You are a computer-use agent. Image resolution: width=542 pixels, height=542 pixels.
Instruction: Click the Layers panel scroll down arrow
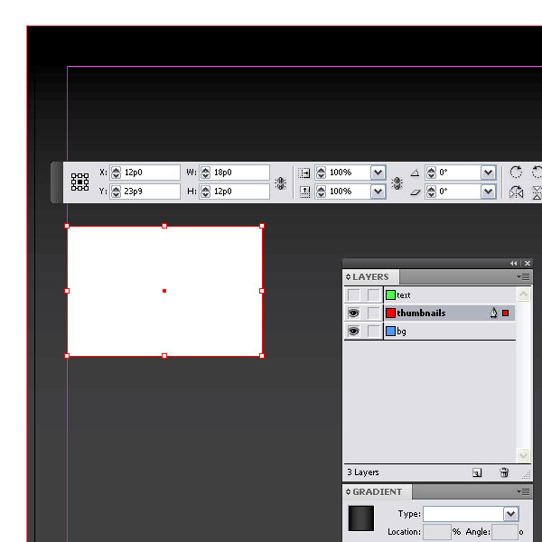click(x=523, y=455)
